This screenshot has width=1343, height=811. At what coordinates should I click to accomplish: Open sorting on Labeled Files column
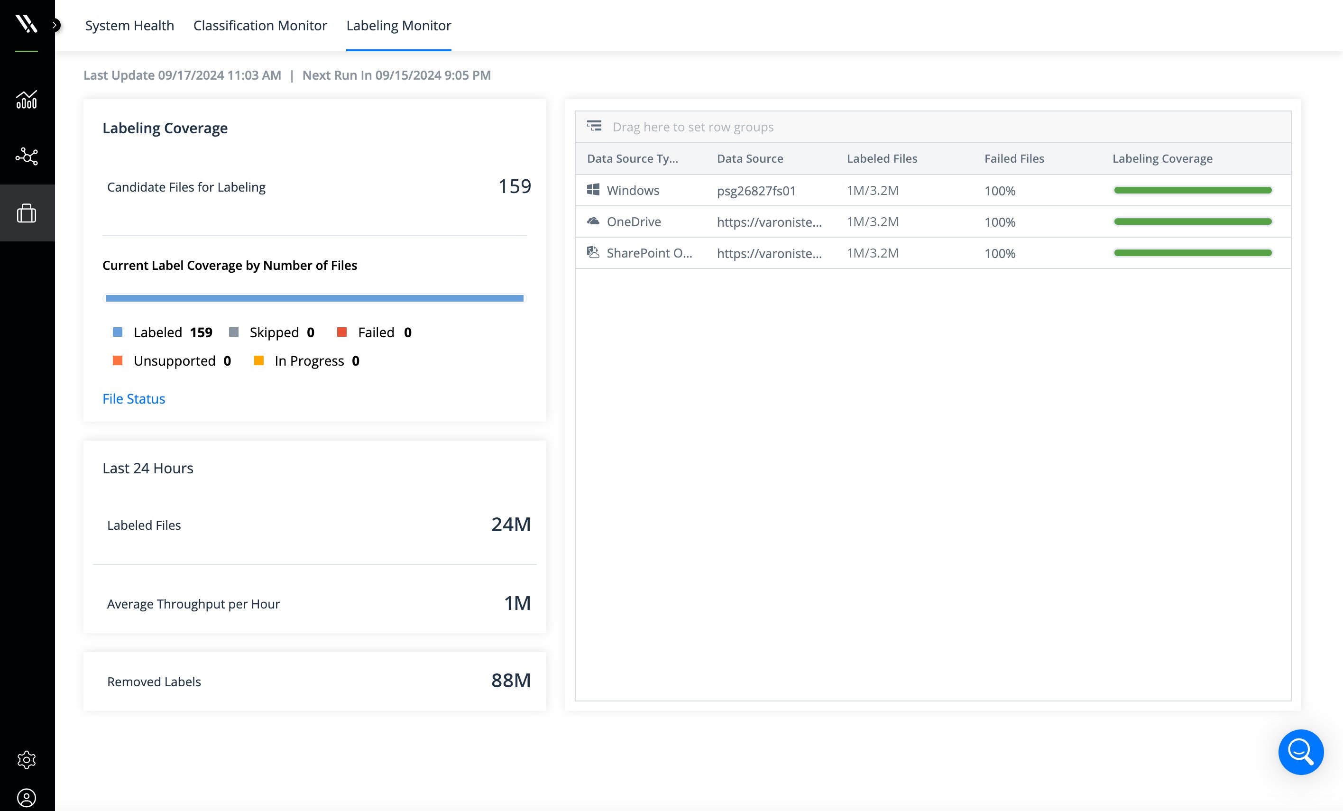pos(882,158)
